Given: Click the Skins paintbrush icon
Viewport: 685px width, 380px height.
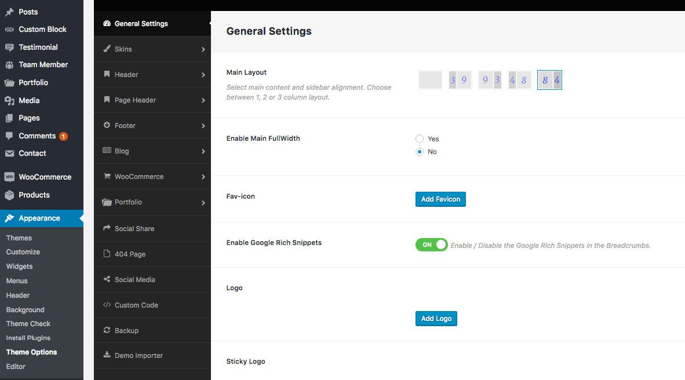Looking at the screenshot, I should point(107,49).
